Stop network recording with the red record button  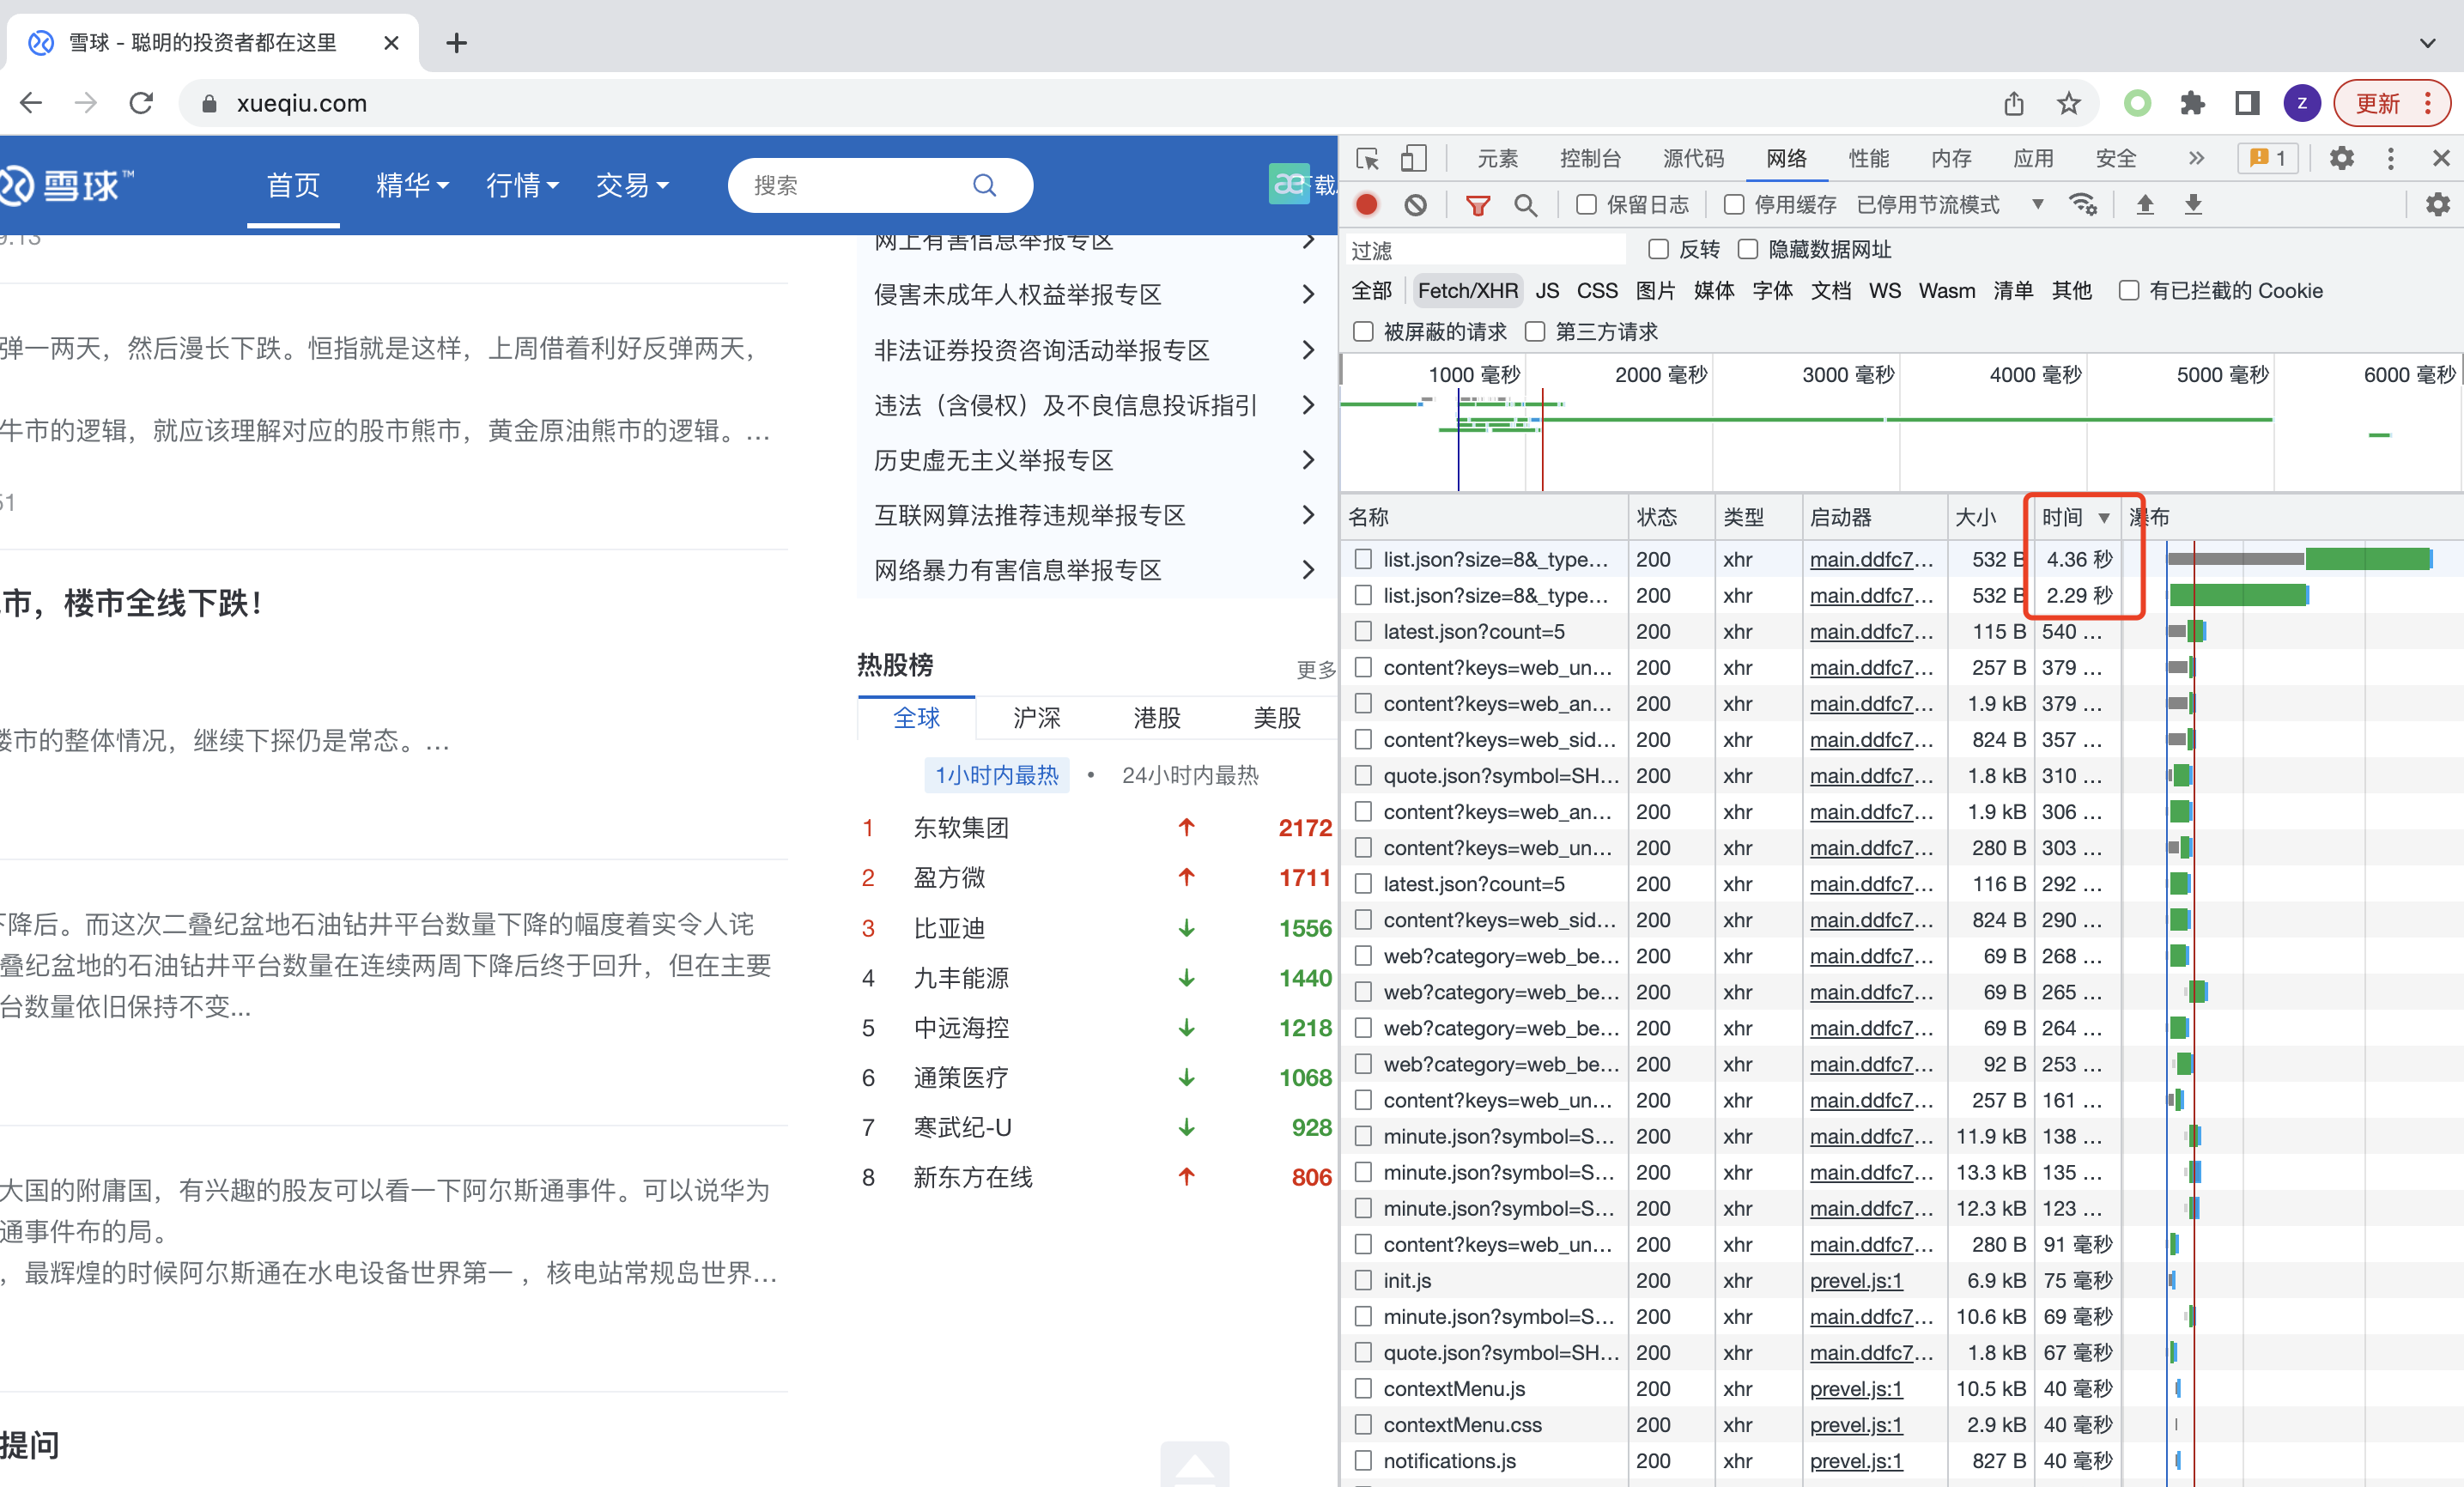[x=1366, y=205]
